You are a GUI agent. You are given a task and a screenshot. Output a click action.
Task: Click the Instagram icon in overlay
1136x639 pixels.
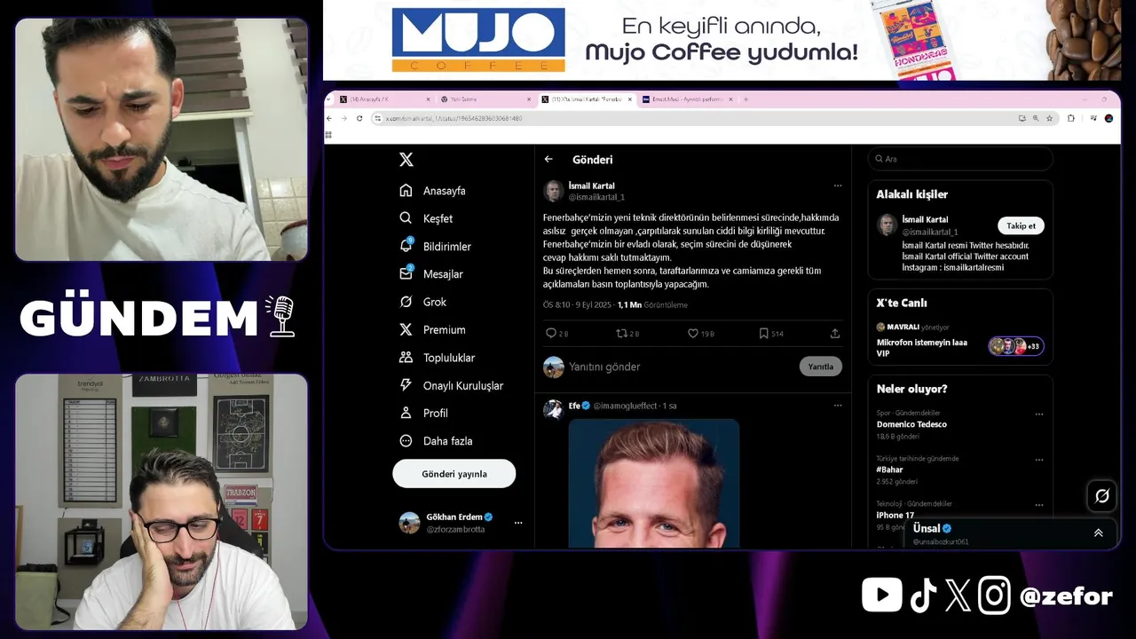coord(995,595)
